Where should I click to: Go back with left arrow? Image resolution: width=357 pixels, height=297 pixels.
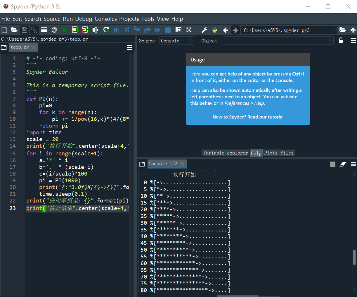[x=225, y=30]
